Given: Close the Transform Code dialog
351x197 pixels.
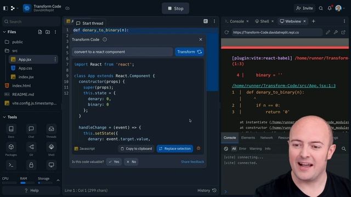Looking at the screenshot, I should tap(201, 39).
